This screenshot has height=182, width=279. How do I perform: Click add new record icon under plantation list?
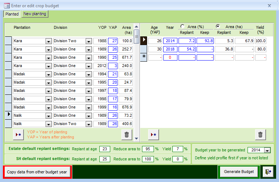[x=18, y=135]
